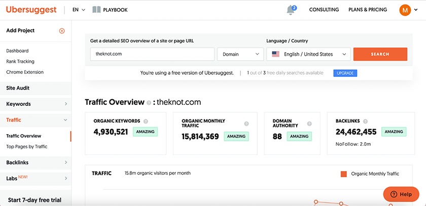
Task: Select Traffic Overview in the sidebar
Action: 24,136
